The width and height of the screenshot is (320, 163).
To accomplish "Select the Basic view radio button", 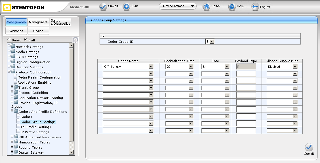I will [x=9, y=40].
